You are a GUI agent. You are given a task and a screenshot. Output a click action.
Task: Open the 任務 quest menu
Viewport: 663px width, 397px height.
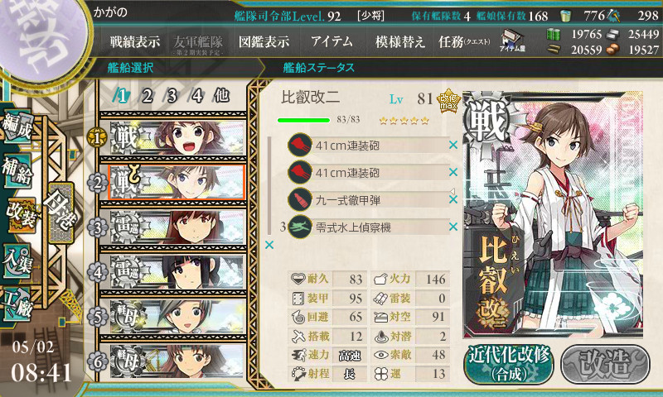tap(464, 41)
